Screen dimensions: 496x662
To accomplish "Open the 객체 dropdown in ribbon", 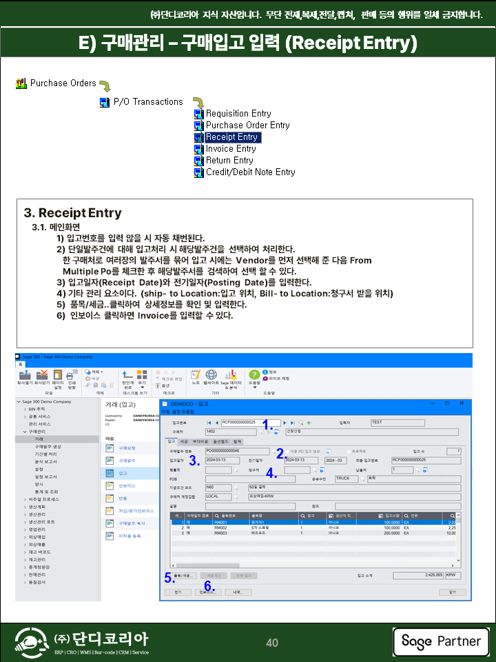I will (94, 372).
